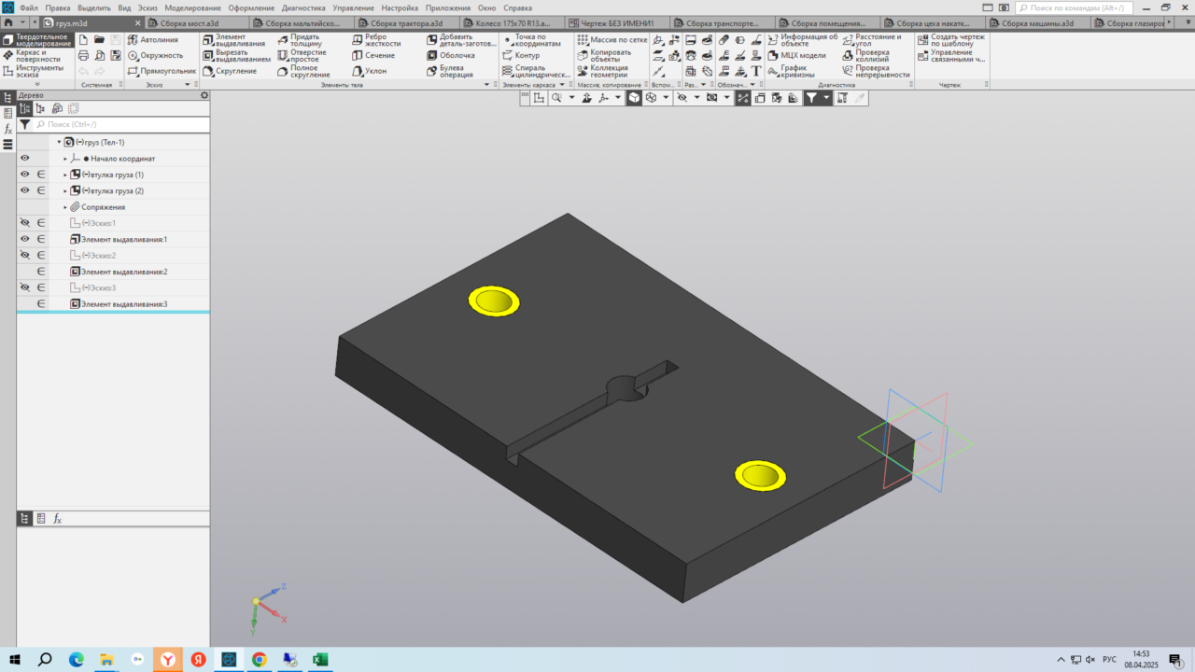Hide втулка груза (2) via eye
The height and width of the screenshot is (672, 1195).
[25, 190]
